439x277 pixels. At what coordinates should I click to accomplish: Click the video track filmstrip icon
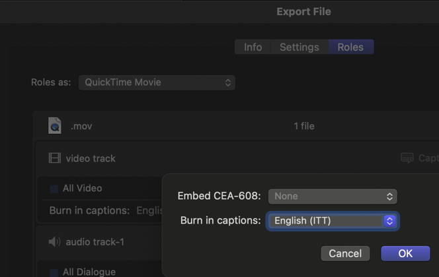click(x=54, y=158)
